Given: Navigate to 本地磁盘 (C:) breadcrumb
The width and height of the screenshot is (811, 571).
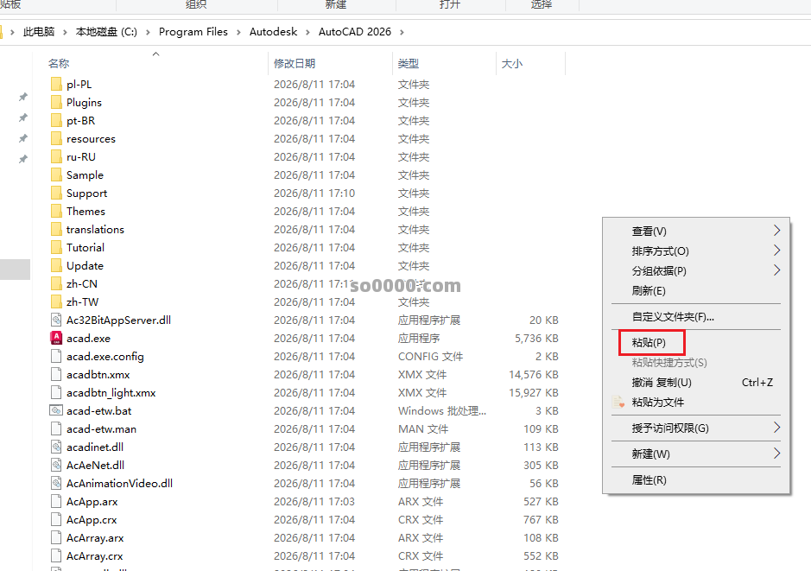Looking at the screenshot, I should (x=106, y=32).
